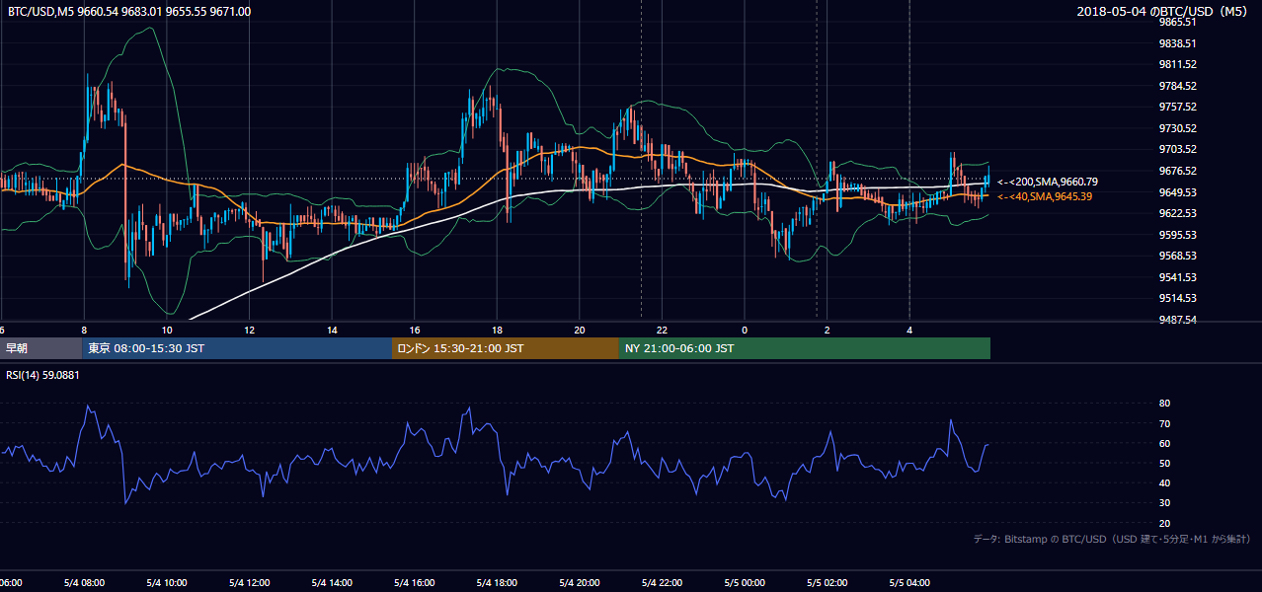1262x592 pixels.
Task: Click the 5/4 12:00 time axis label
Action: pyautogui.click(x=249, y=583)
